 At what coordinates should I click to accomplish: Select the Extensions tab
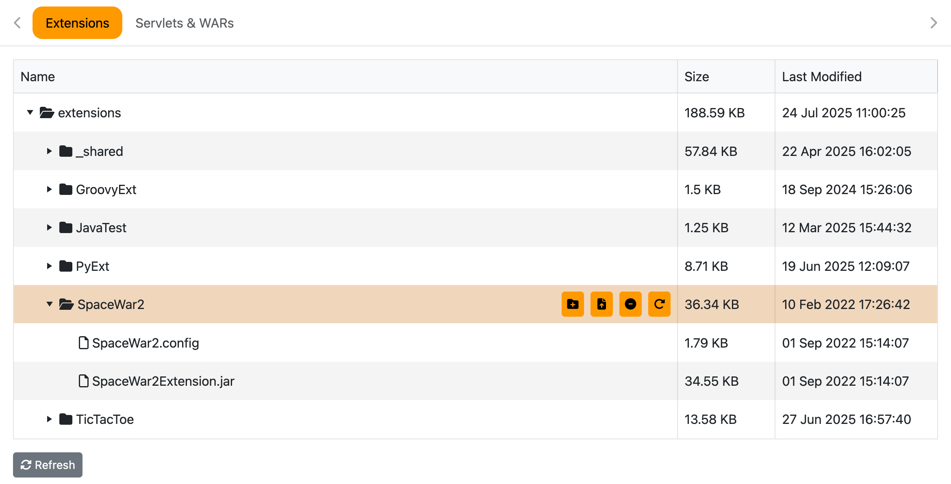click(x=77, y=23)
